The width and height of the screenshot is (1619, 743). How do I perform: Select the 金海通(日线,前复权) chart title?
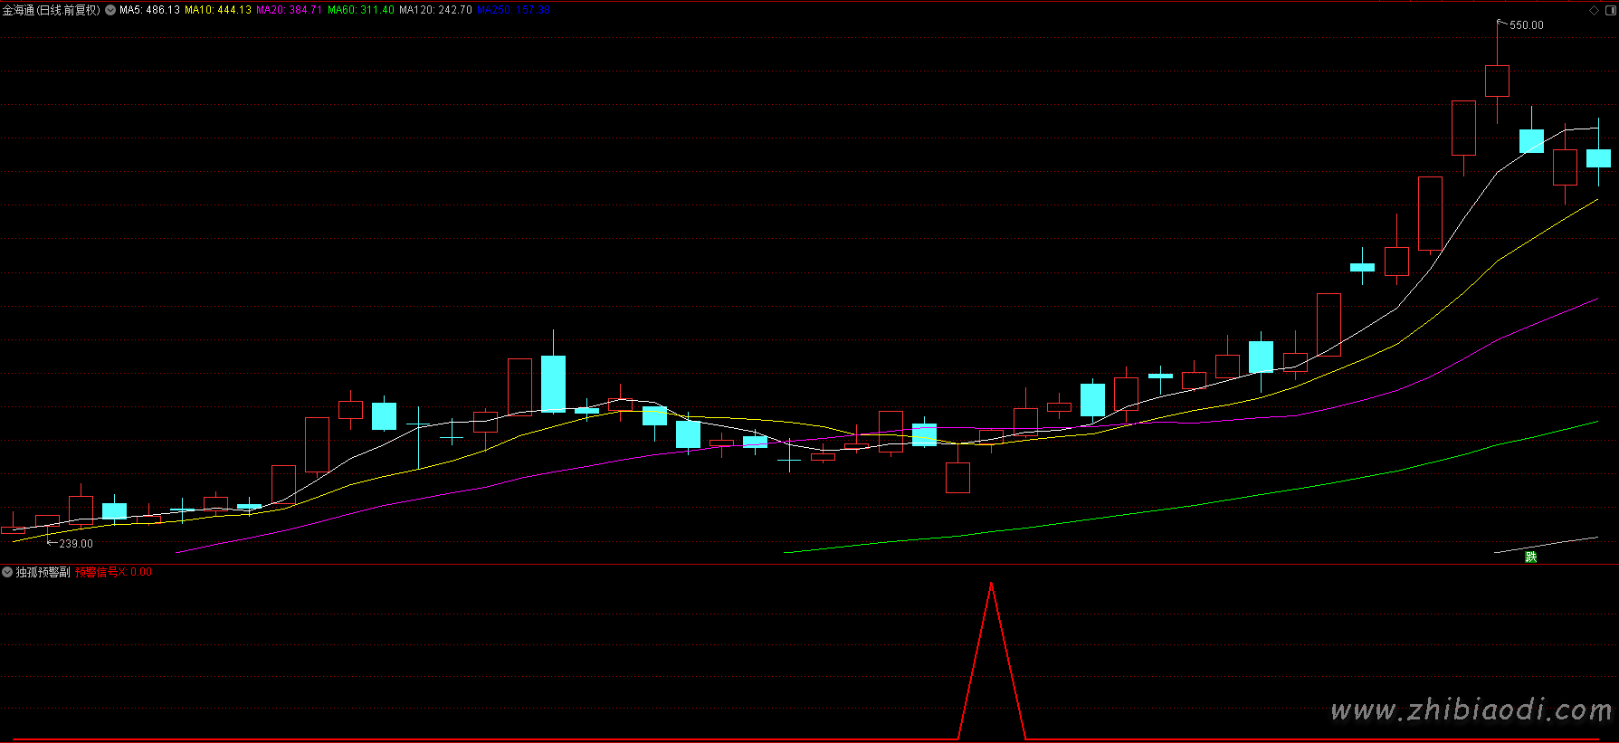pos(51,10)
